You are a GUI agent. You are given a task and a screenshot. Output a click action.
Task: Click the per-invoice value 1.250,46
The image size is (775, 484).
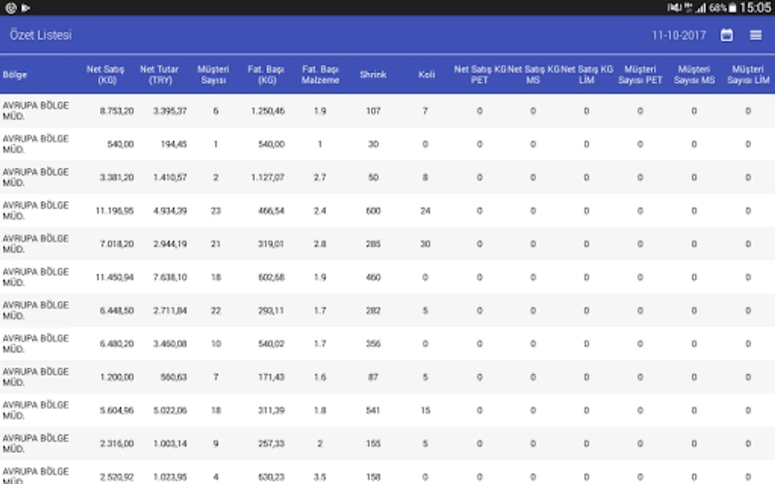(x=268, y=111)
